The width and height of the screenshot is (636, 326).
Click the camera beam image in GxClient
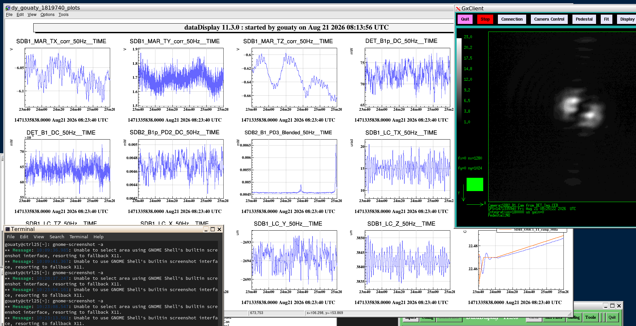(x=562, y=117)
